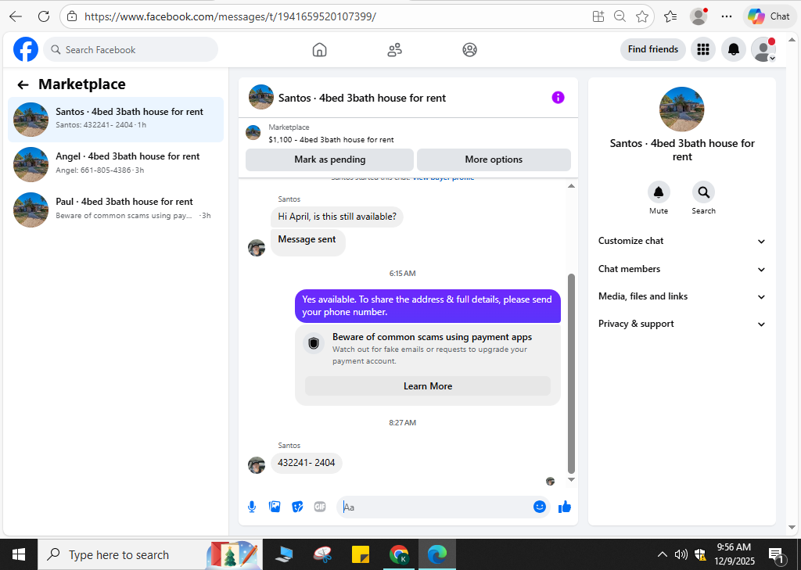This screenshot has width=801, height=570.
Task: Open the Groups icon in top navigation
Action: coord(469,49)
